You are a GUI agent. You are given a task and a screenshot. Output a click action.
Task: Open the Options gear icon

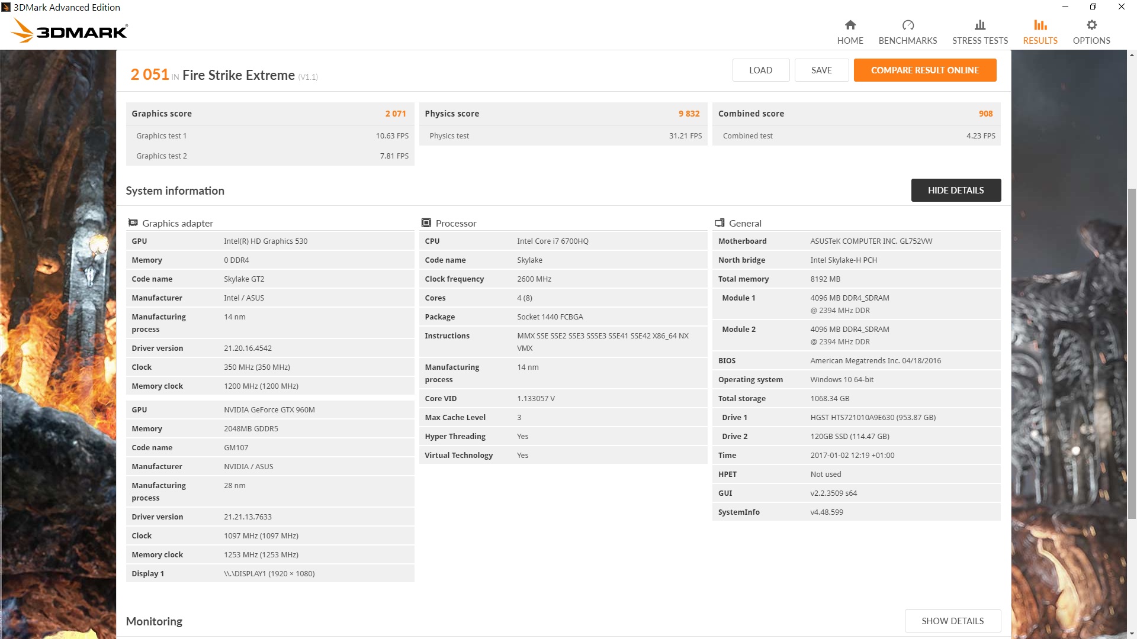click(x=1091, y=25)
